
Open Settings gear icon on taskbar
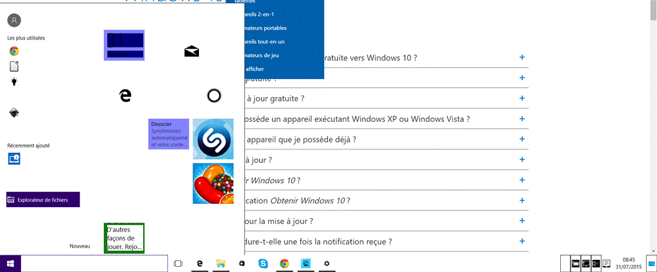tap(327, 264)
